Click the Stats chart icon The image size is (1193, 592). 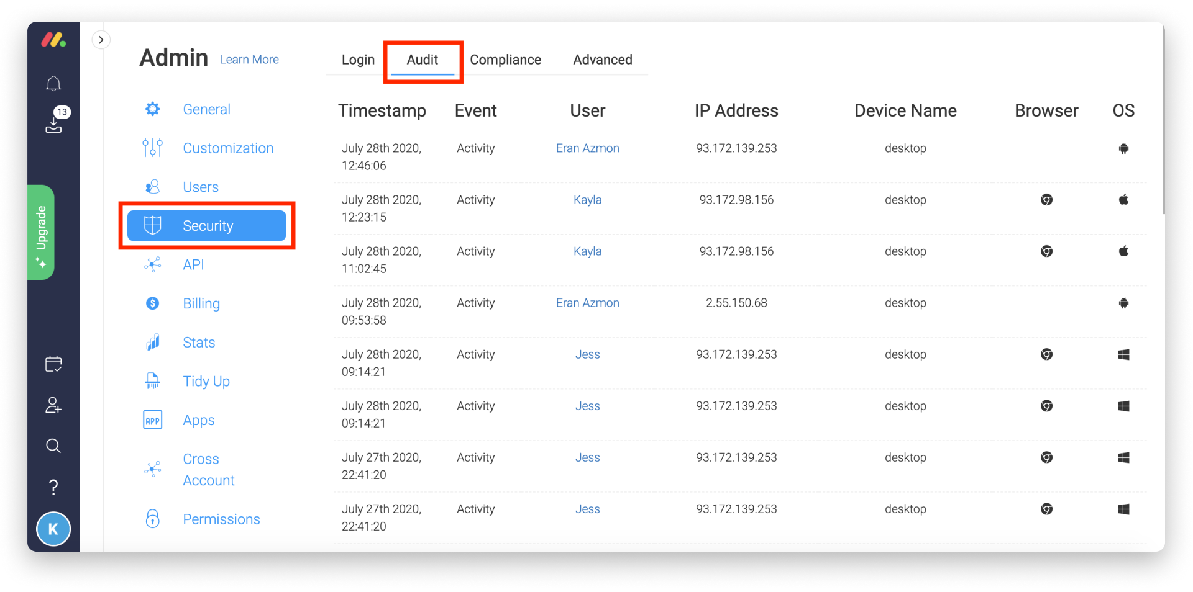point(152,342)
